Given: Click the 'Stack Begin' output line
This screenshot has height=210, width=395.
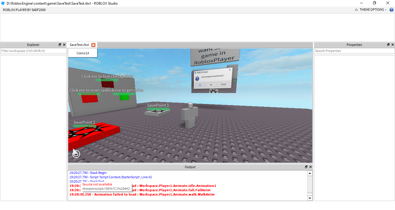Looking at the screenshot, I should click(88, 173).
